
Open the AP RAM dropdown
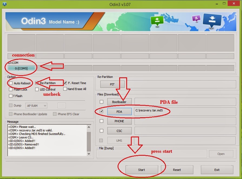point(36,106)
